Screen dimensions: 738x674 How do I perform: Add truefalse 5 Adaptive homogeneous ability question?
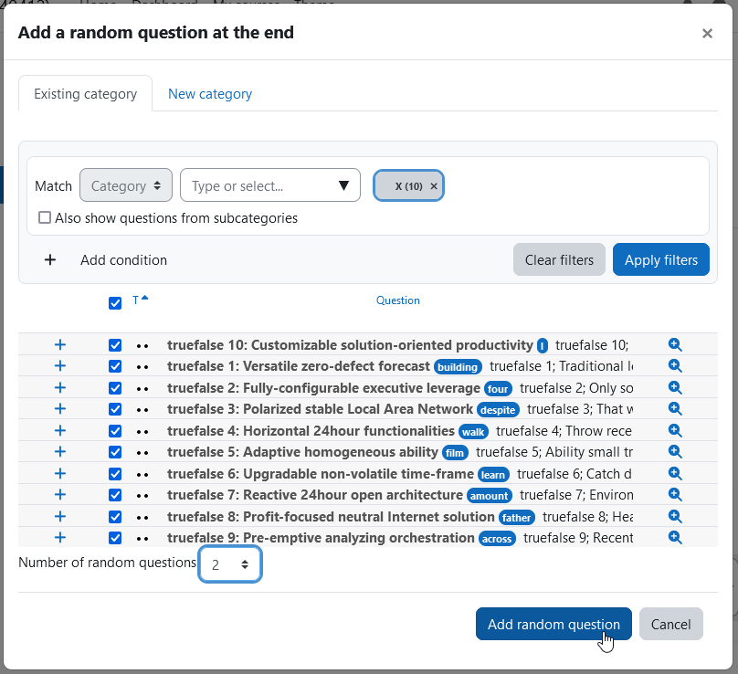click(x=59, y=452)
